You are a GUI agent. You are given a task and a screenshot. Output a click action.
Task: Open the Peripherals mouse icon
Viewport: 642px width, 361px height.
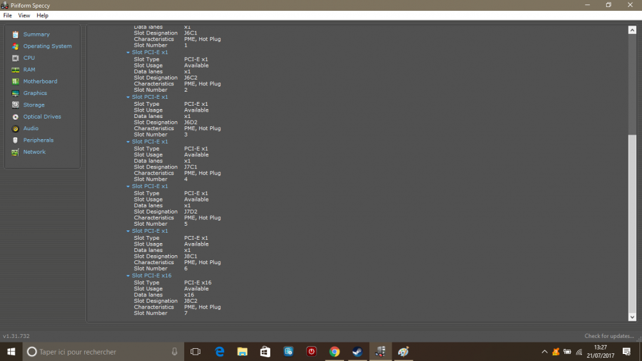(x=15, y=140)
